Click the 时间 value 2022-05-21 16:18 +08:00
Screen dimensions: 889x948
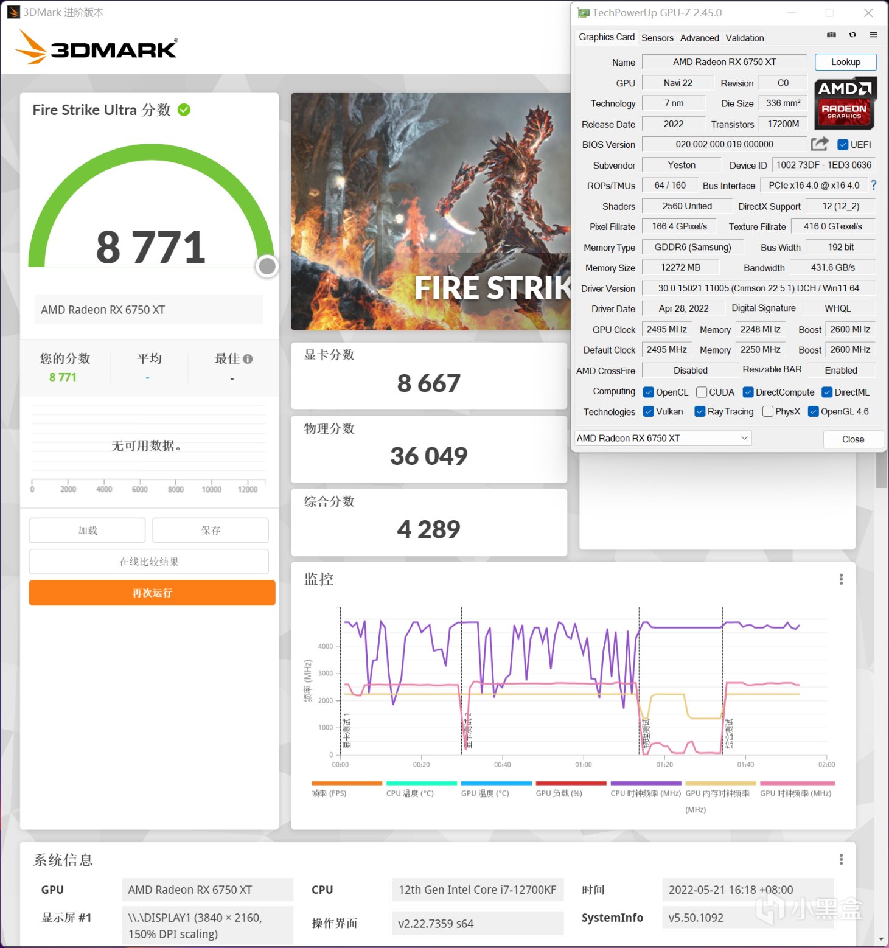click(748, 890)
